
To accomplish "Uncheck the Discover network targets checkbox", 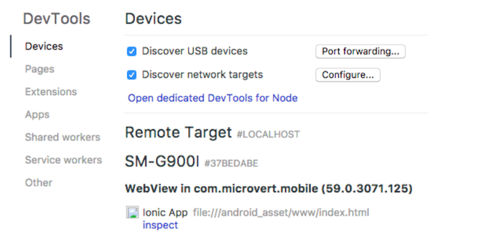I will click(x=132, y=75).
